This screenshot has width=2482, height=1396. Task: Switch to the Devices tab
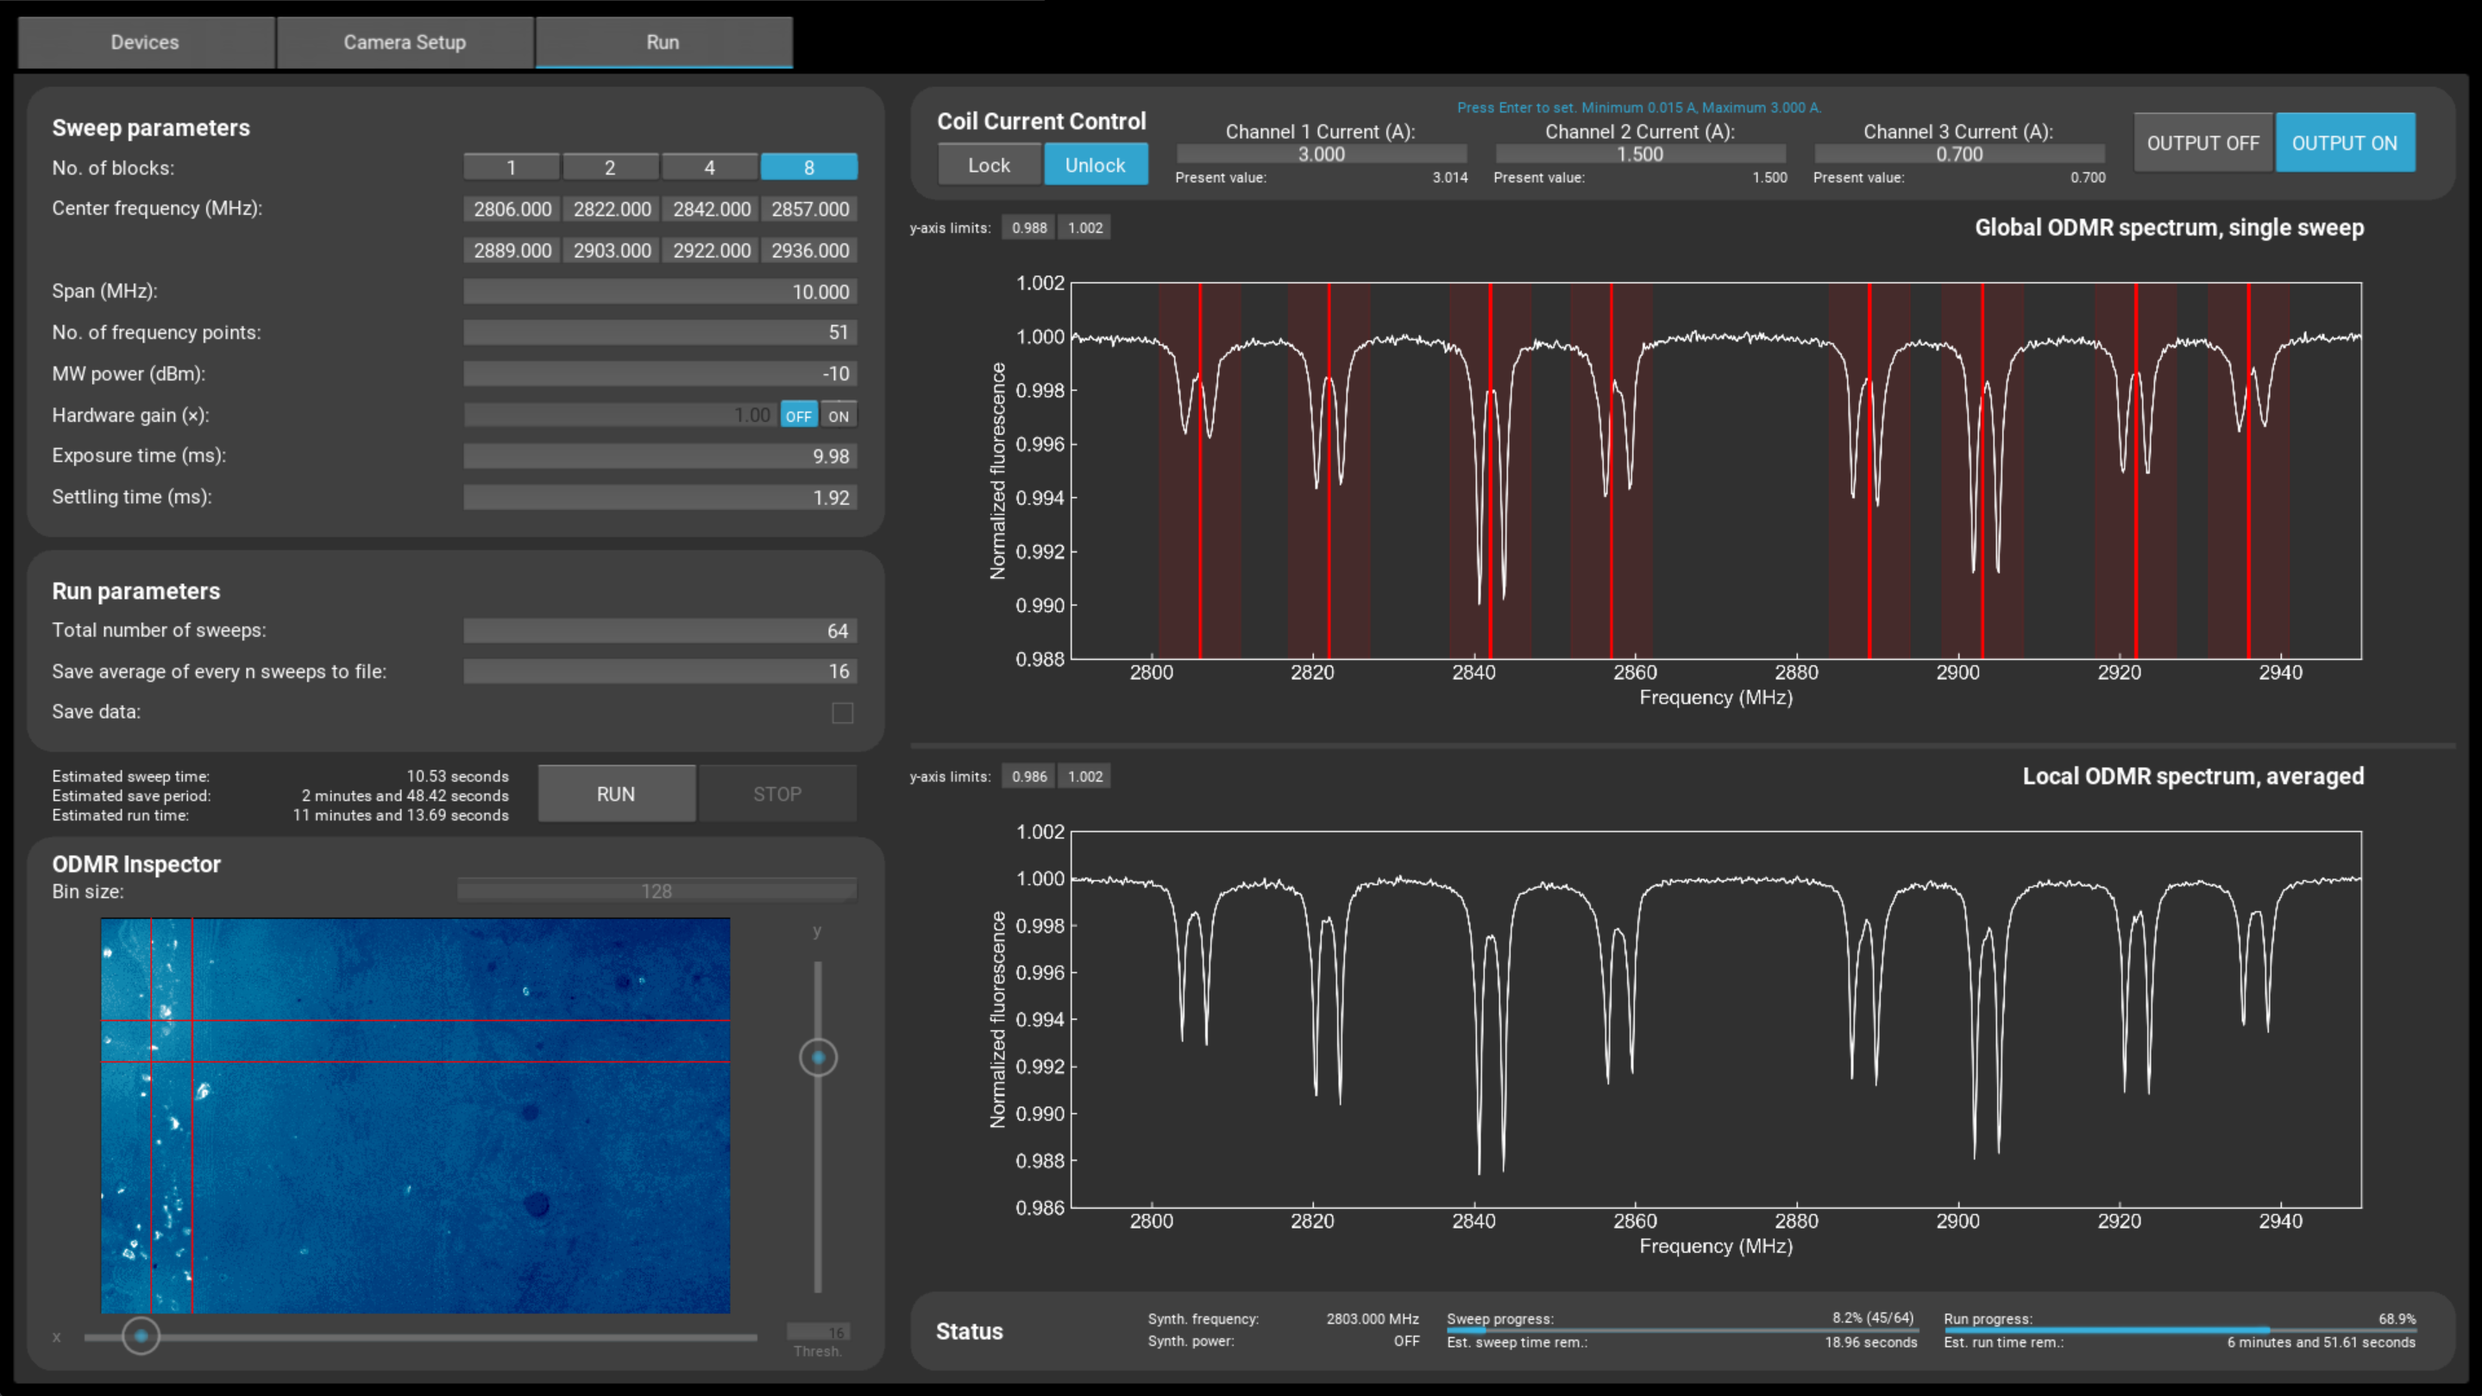point(145,42)
